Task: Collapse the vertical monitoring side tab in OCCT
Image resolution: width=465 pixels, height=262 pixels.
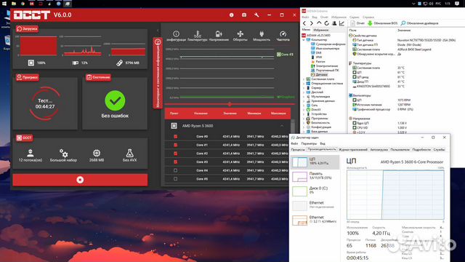Action: point(158,73)
